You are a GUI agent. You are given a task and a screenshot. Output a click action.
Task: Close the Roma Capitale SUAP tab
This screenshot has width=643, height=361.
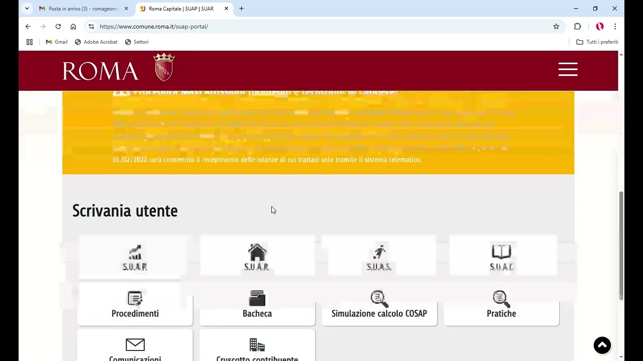[x=226, y=9]
